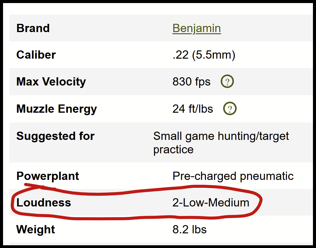Viewport: 316px width, 248px height.
Task: Click the Caliber label
Action: coord(36,55)
